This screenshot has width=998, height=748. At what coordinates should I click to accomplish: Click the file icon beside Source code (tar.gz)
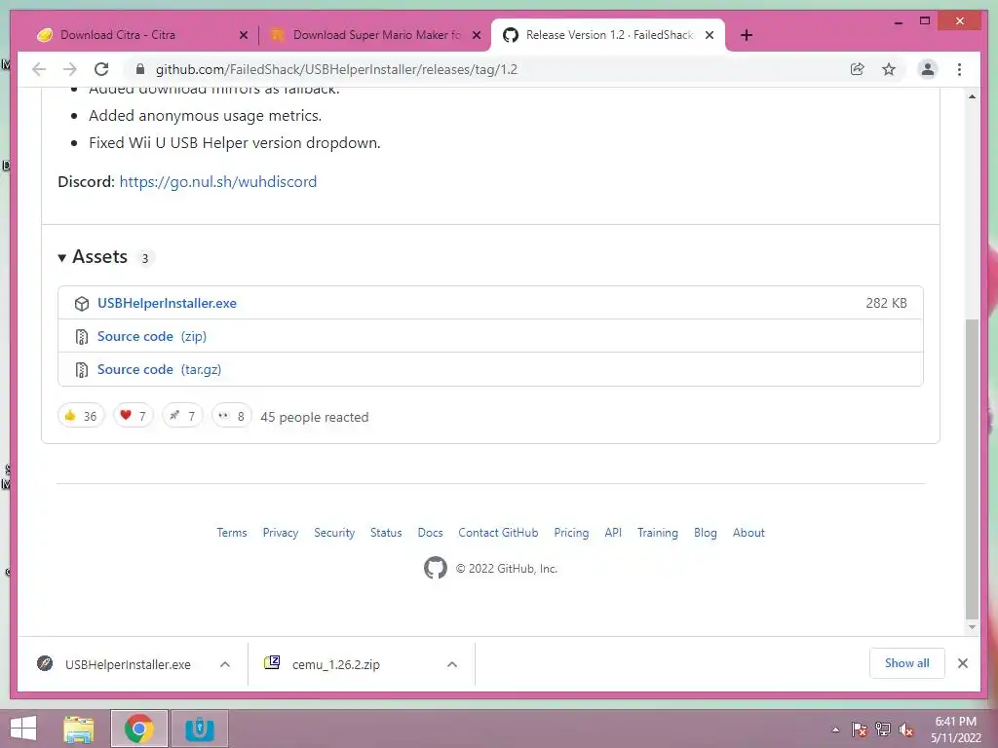coord(82,369)
